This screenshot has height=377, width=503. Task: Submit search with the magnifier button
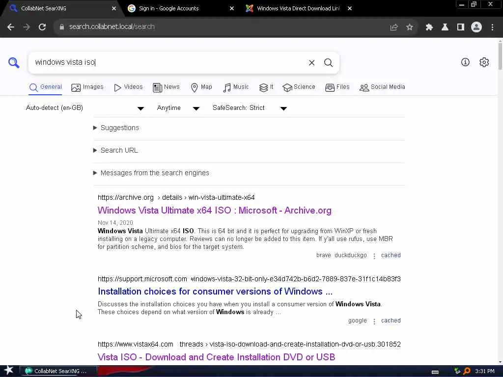click(328, 62)
